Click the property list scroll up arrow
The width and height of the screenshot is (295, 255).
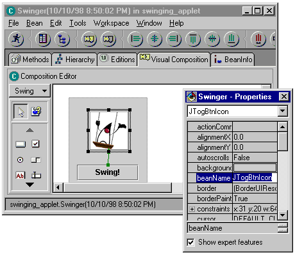tap(282, 127)
